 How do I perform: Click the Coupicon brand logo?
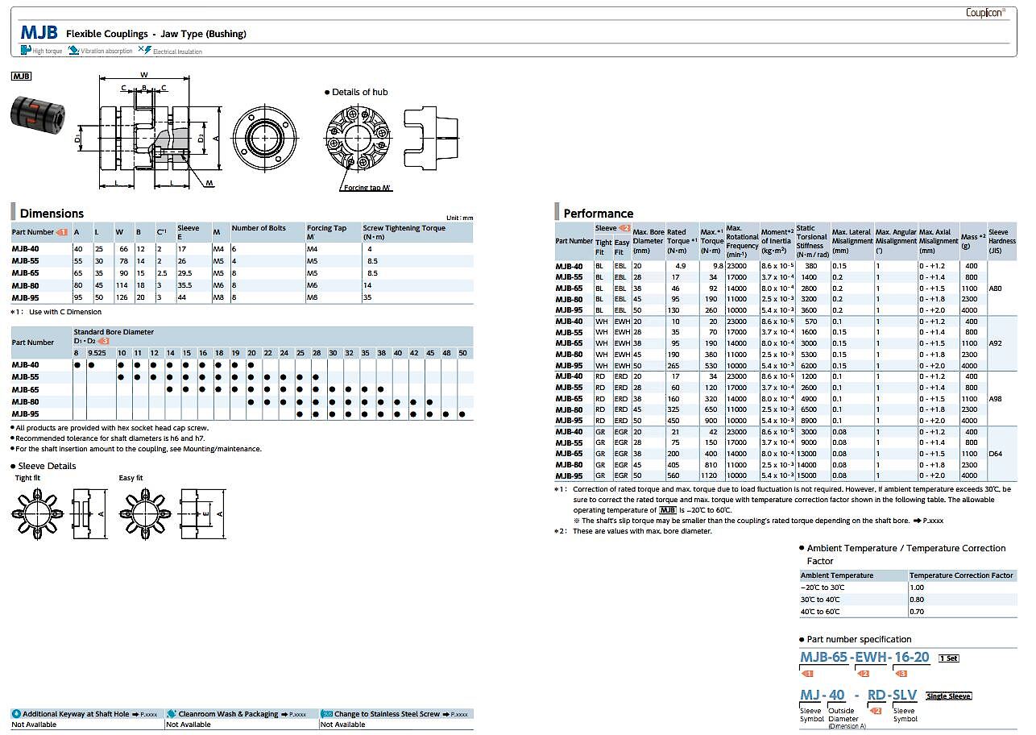pos(986,13)
